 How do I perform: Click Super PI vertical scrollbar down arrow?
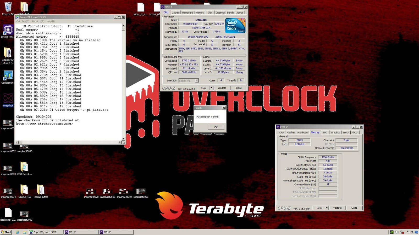(x=124, y=139)
